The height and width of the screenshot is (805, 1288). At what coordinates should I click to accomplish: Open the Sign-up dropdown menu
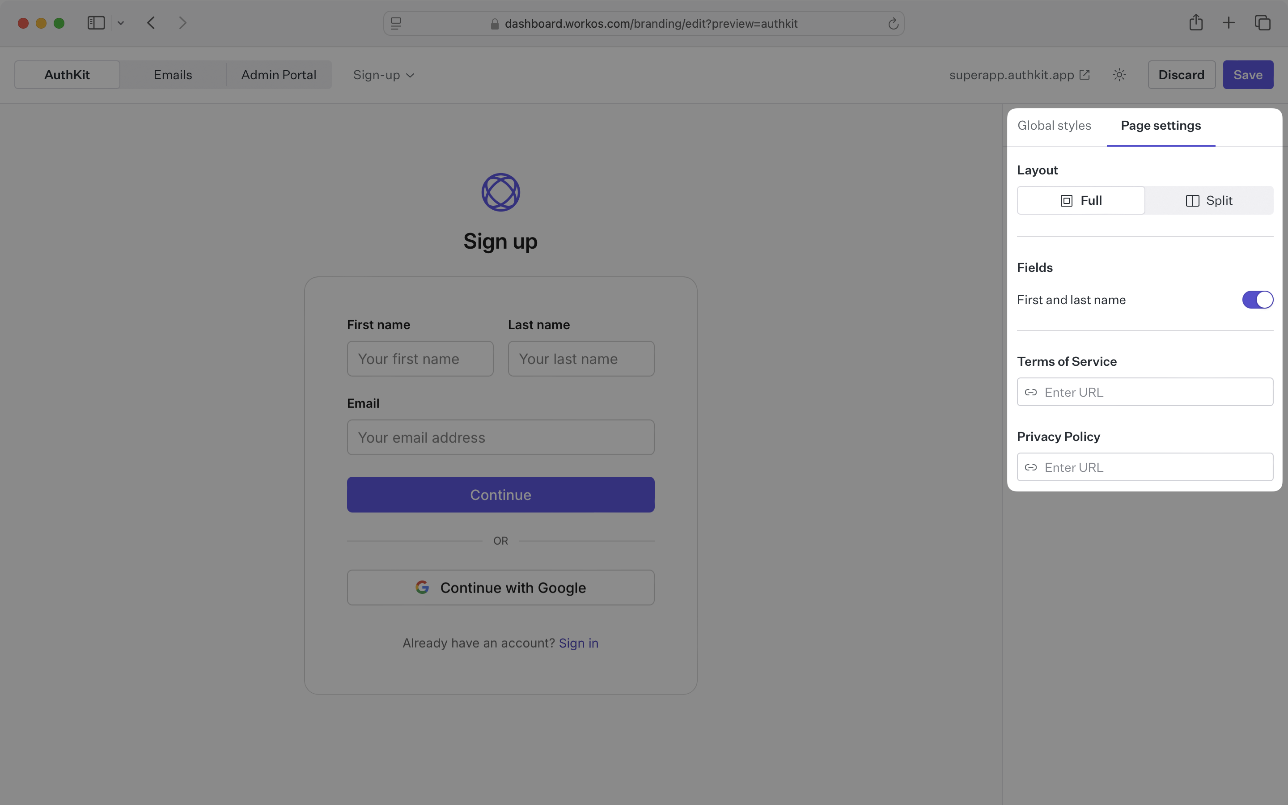click(383, 74)
